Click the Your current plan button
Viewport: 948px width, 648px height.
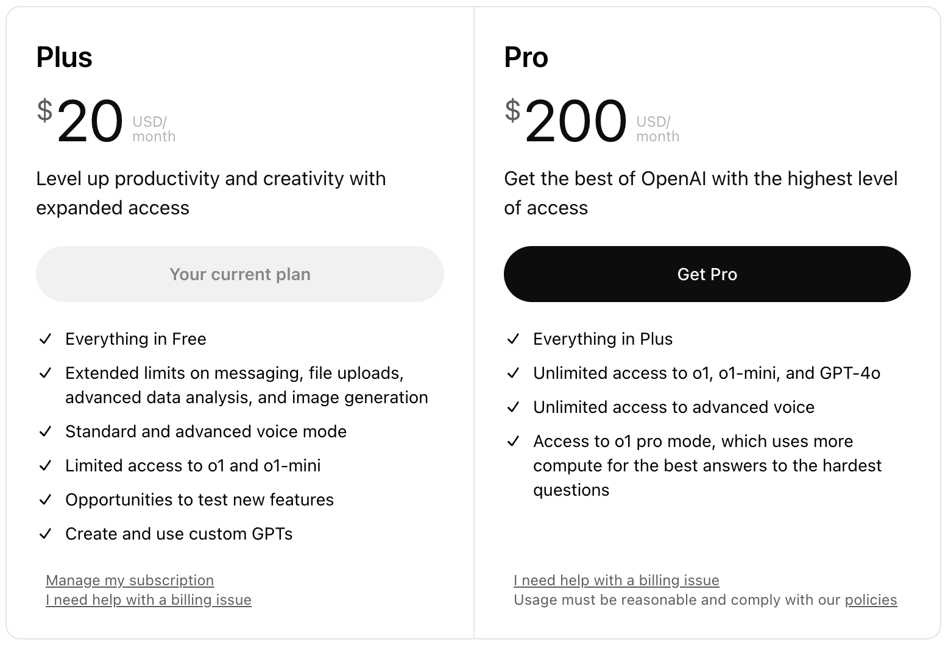(x=239, y=274)
